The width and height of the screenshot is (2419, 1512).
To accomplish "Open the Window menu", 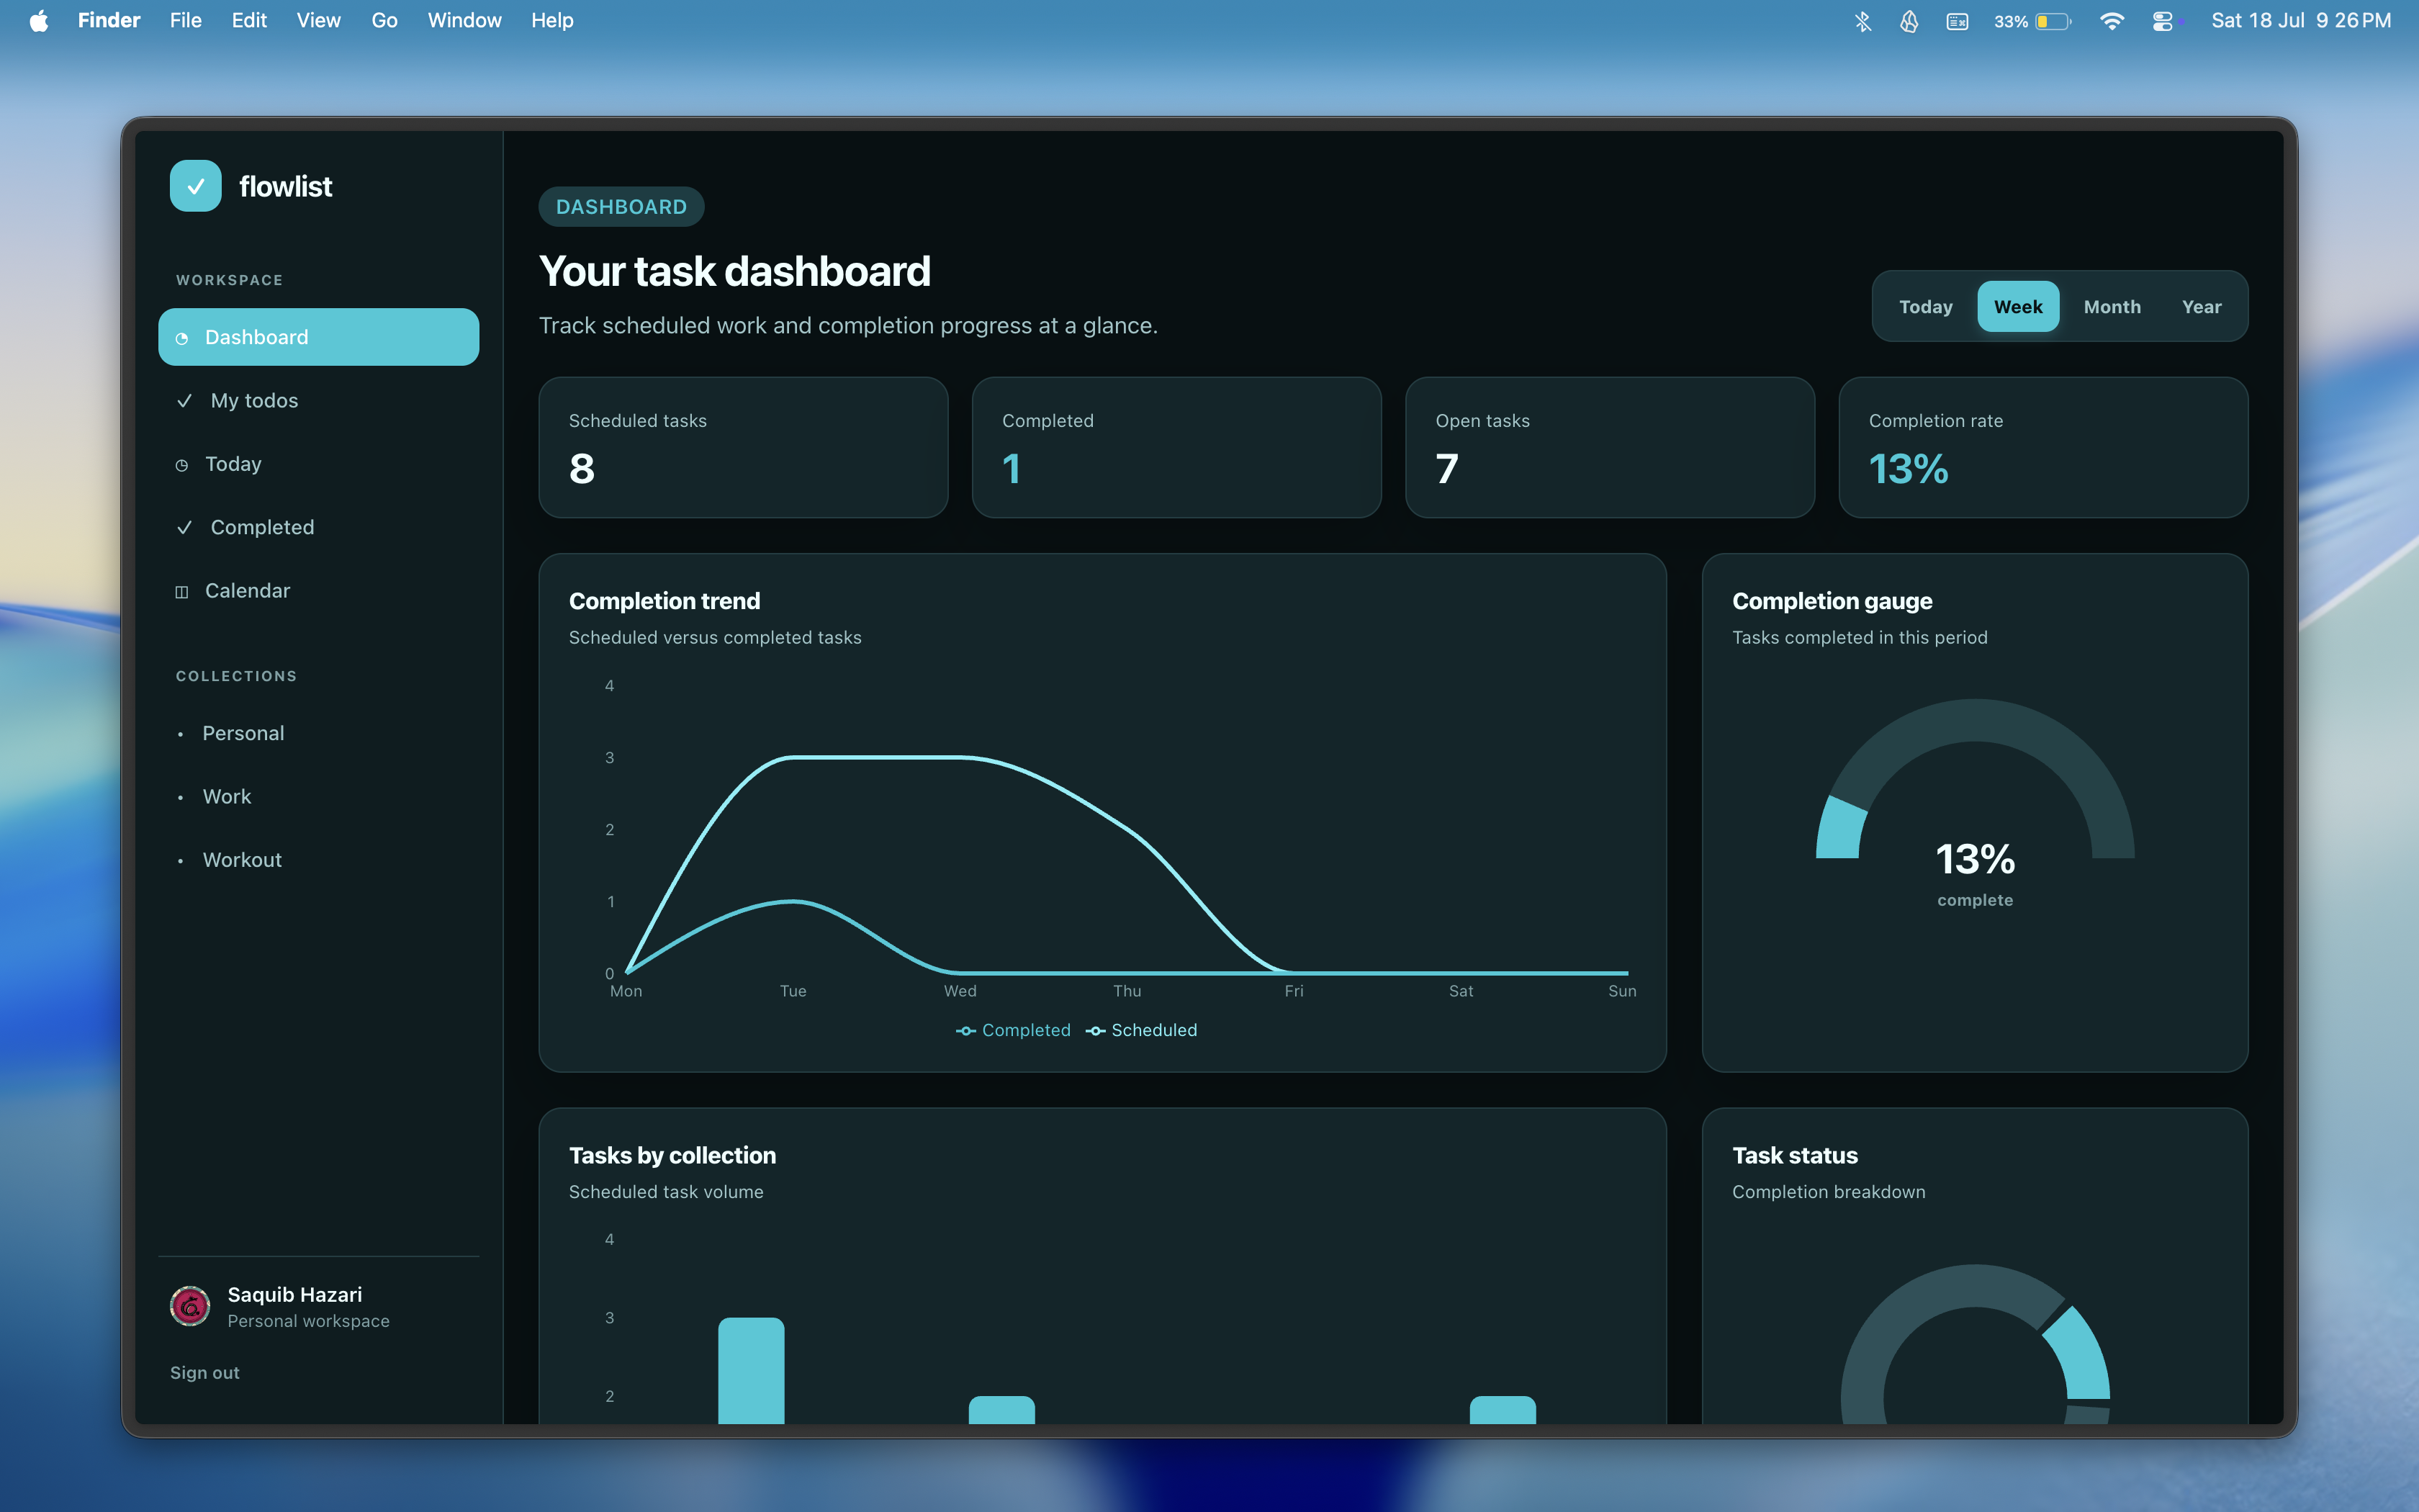I will (464, 21).
